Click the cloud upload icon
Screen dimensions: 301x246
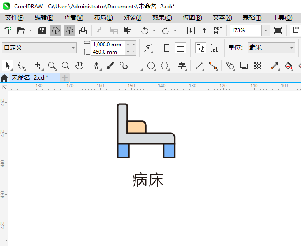(69, 30)
